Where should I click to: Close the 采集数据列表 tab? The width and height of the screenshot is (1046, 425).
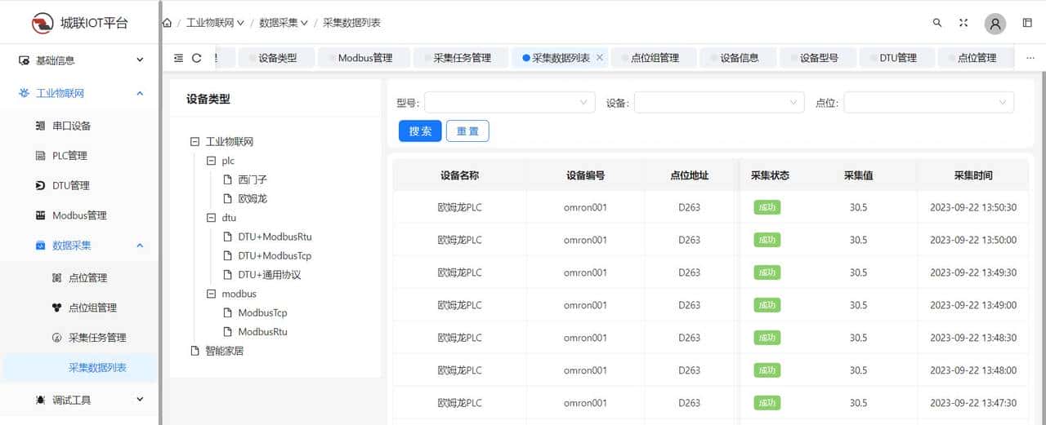pos(600,58)
